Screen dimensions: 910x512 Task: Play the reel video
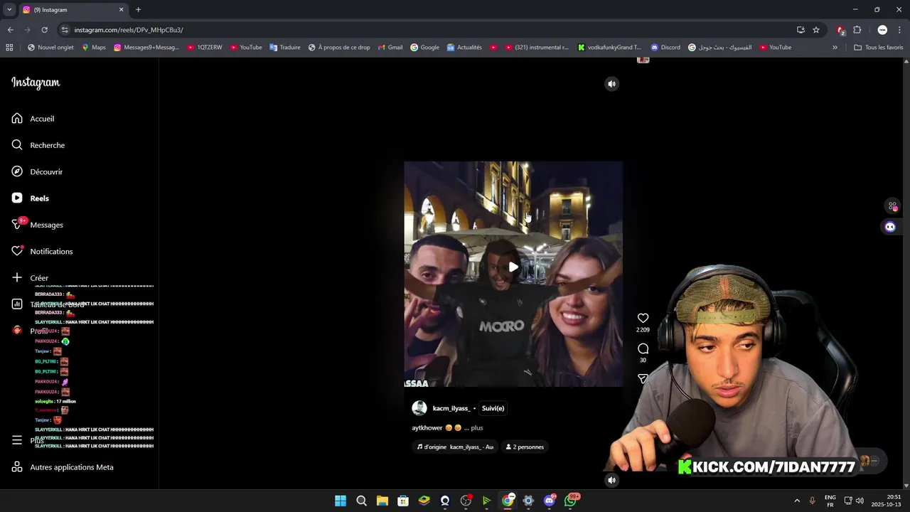coord(513,267)
